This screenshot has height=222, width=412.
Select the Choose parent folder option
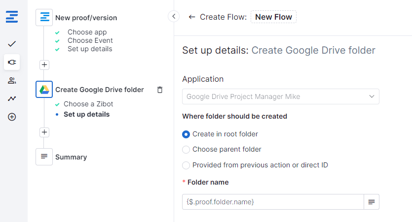click(186, 150)
